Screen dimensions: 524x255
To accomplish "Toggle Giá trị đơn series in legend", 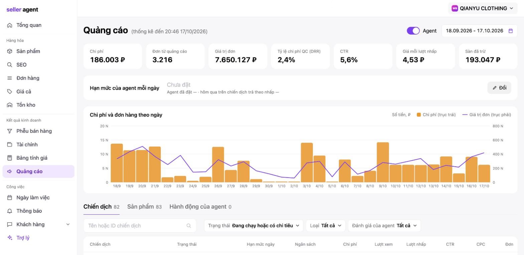I will (x=487, y=115).
